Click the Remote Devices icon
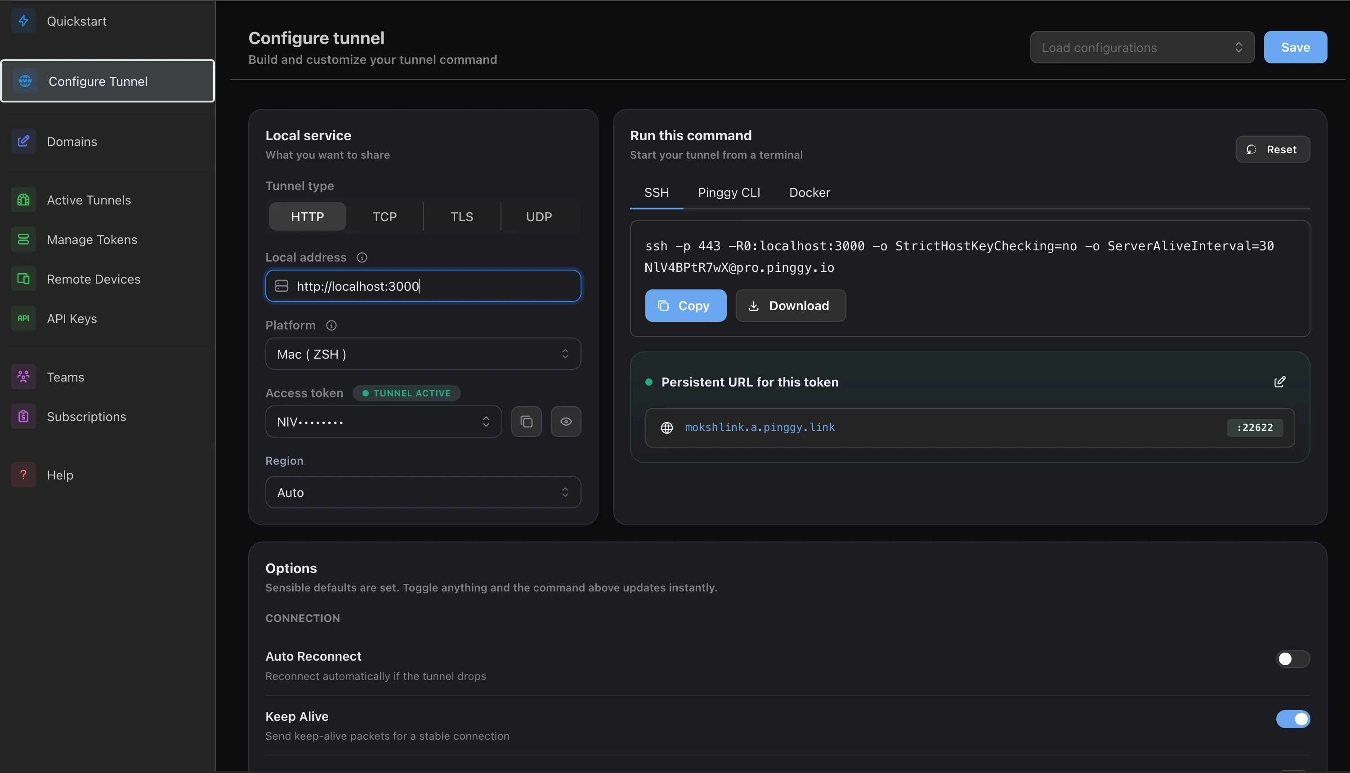The width and height of the screenshot is (1350, 773). click(23, 279)
